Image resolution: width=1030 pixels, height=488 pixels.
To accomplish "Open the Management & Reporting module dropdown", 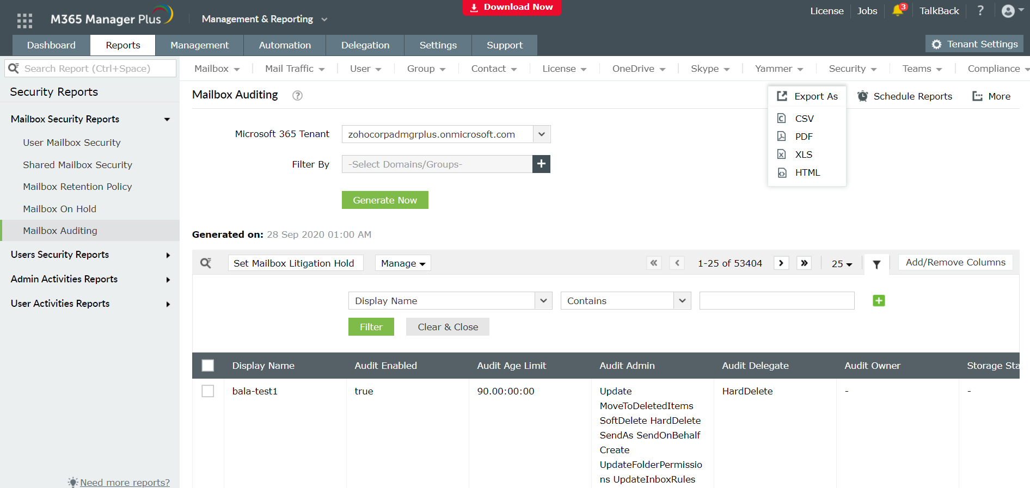I will tap(265, 19).
